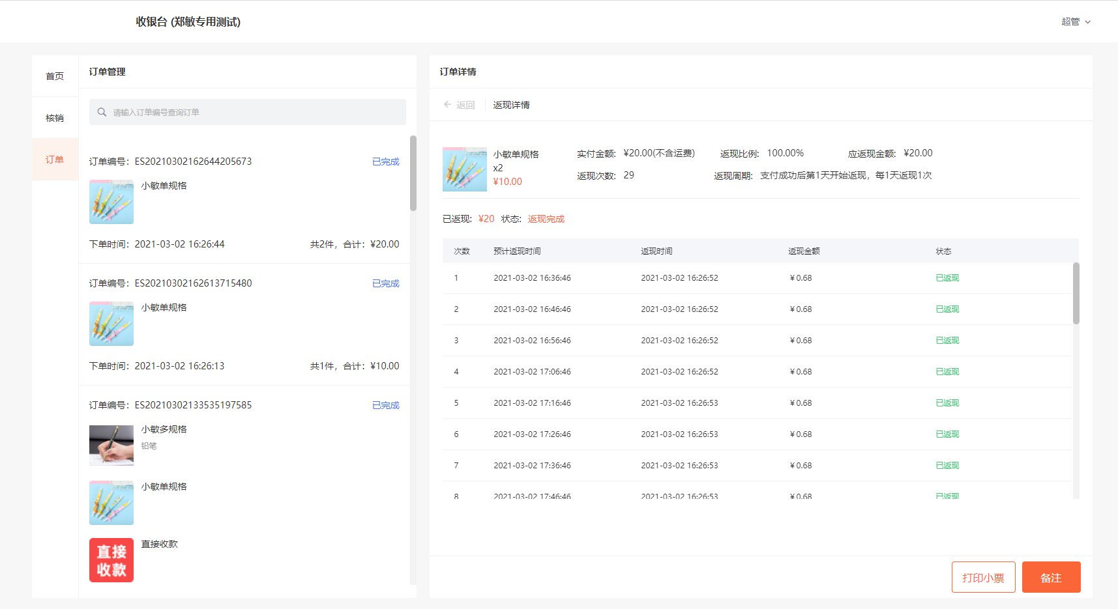1118x609 pixels.
Task: Click the cashback table scrollbar
Action: pyautogui.click(x=1076, y=293)
